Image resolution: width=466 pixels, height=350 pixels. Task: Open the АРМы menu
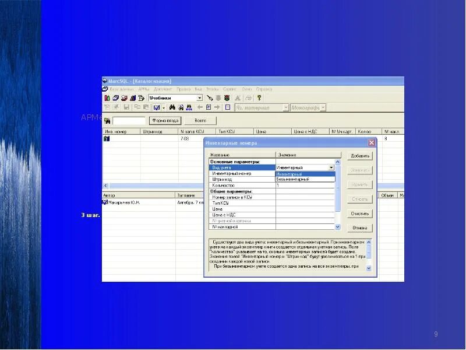click(143, 89)
